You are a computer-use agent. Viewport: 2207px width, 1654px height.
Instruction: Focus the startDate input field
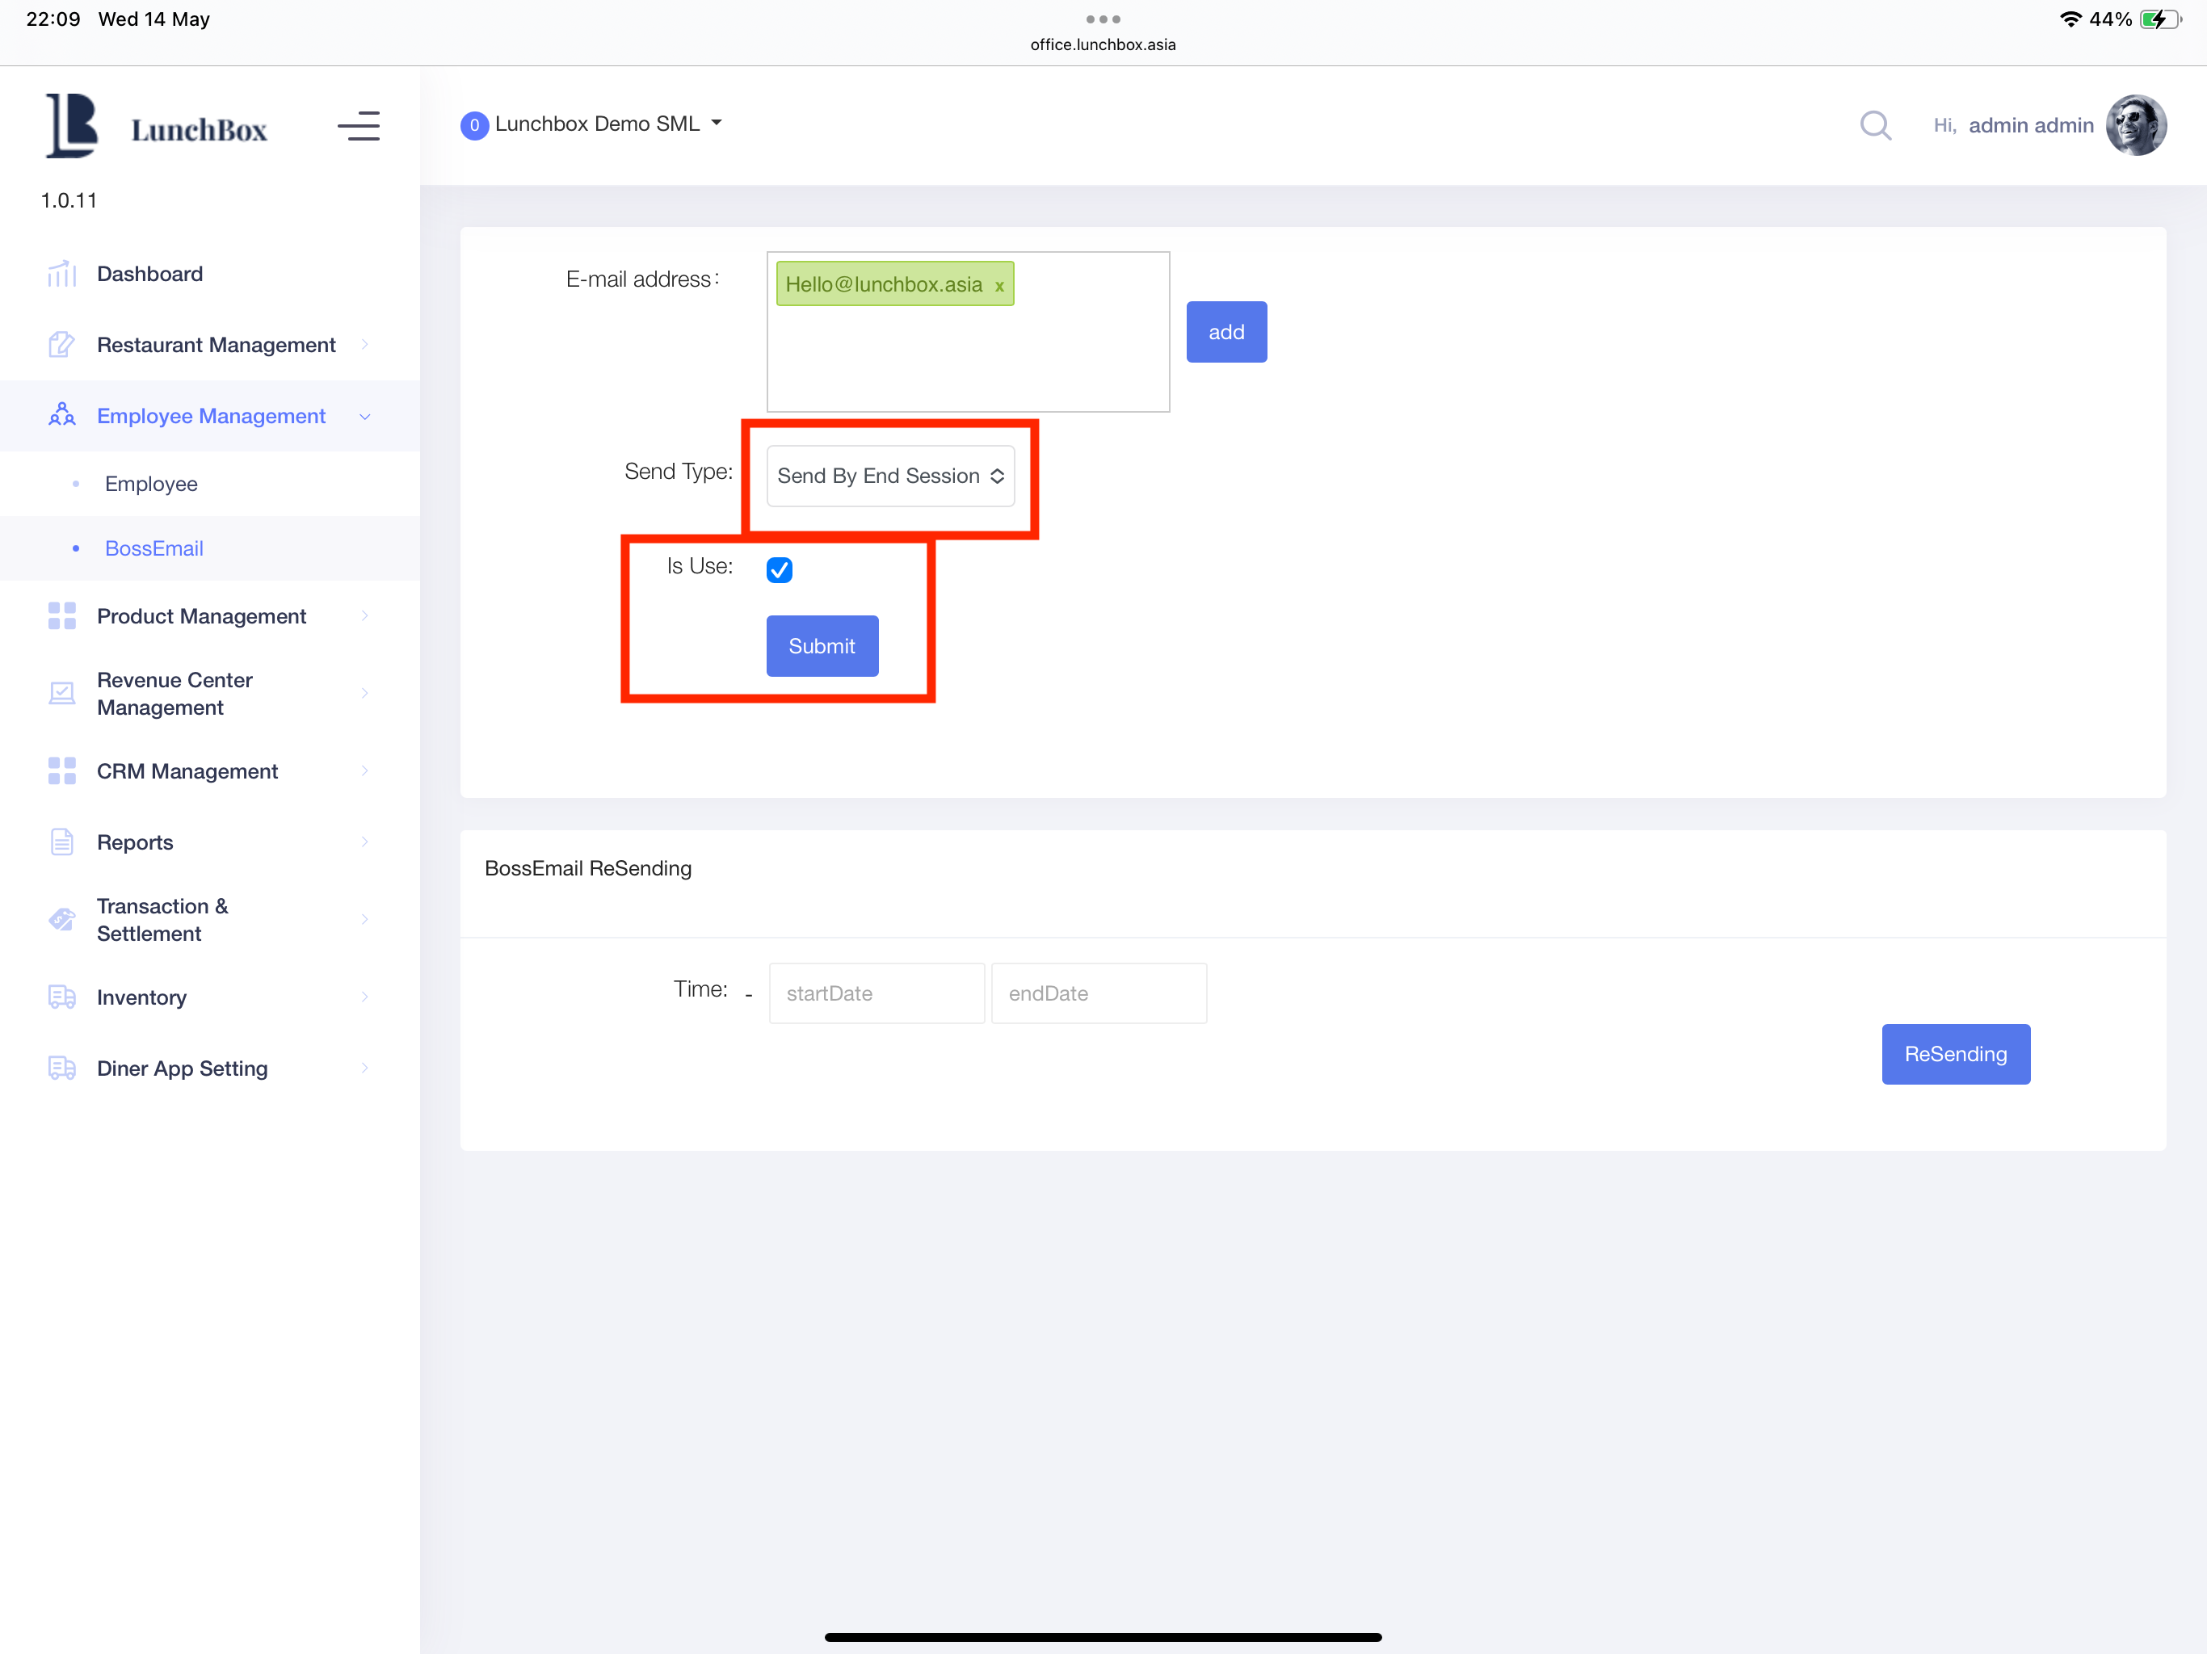click(876, 993)
